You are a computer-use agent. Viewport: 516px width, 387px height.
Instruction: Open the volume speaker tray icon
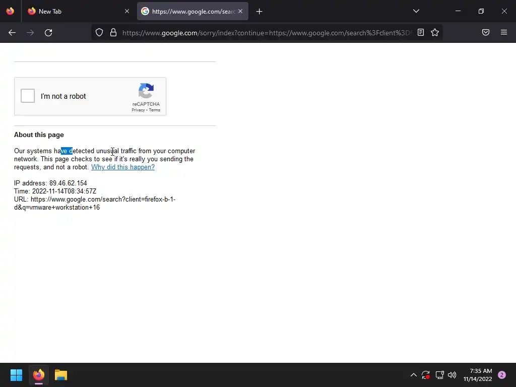(x=452, y=375)
